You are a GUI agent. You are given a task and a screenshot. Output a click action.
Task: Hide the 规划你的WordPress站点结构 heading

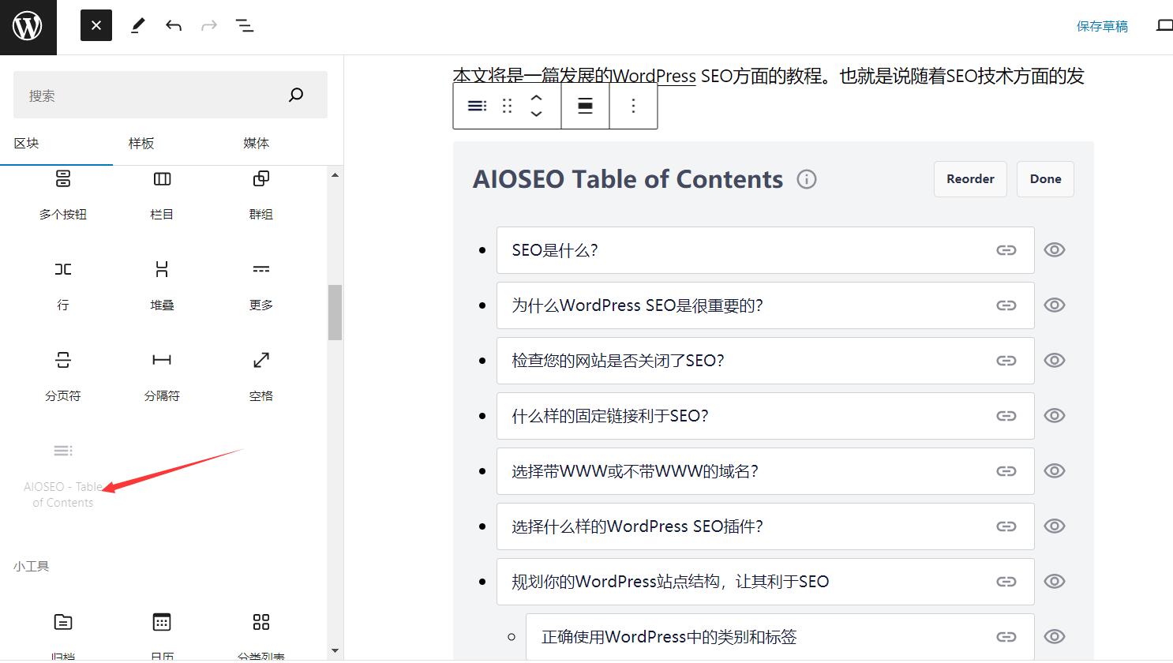click(1055, 582)
